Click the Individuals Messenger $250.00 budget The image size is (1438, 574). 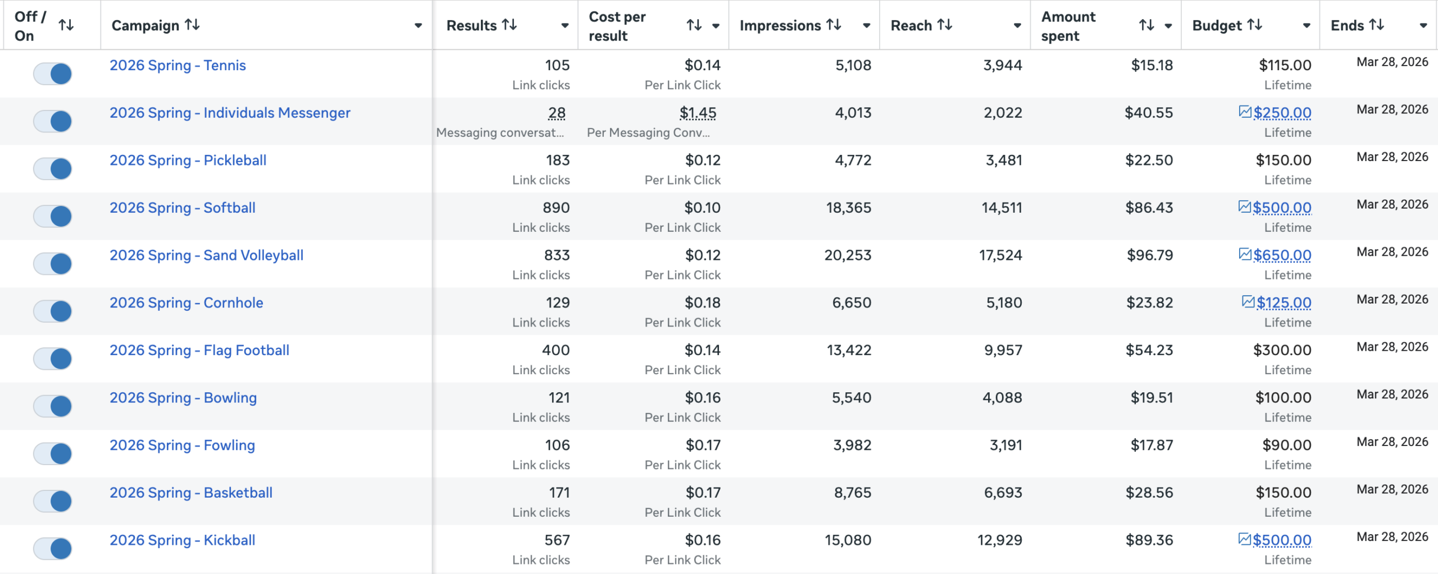1282,113
